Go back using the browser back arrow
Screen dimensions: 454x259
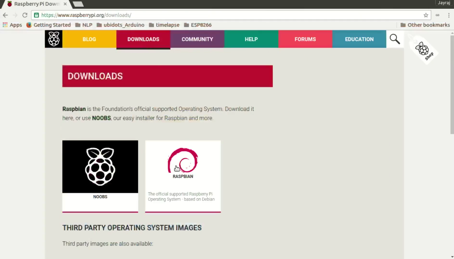pos(5,15)
